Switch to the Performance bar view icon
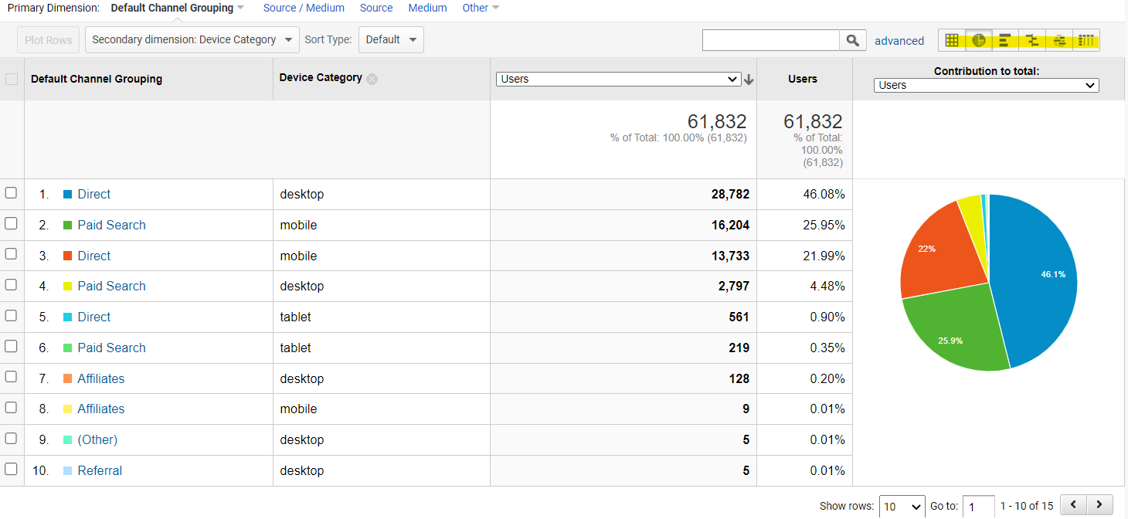 (1005, 40)
